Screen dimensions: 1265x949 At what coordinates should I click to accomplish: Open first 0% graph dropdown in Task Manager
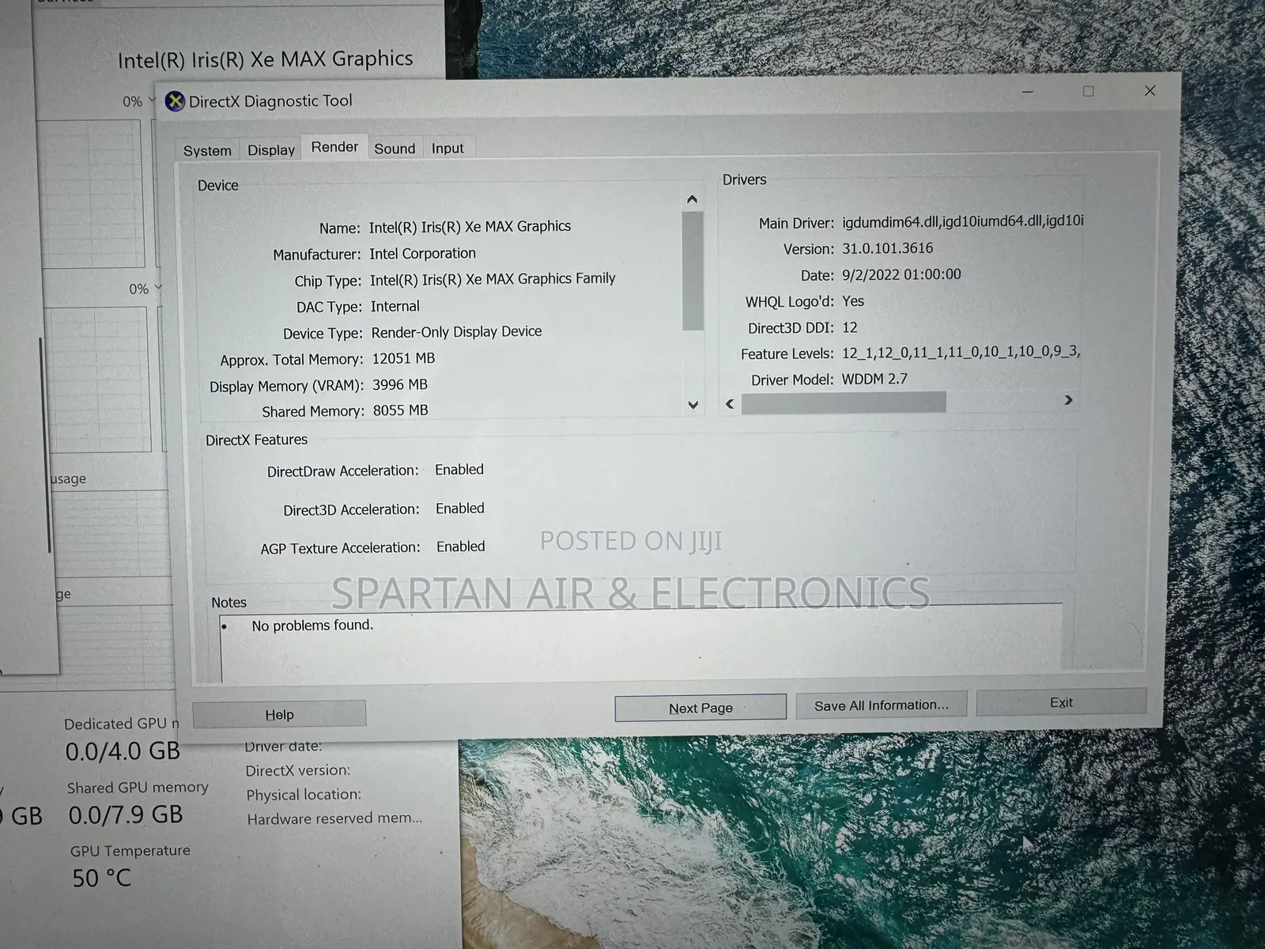pos(152,100)
